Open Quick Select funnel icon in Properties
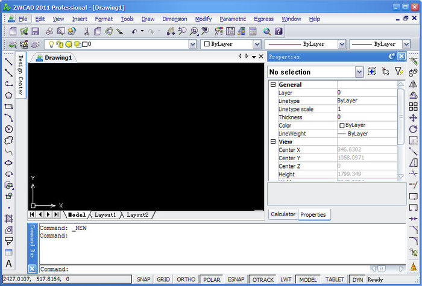Image resolution: width=422 pixels, height=286 pixels. (398, 72)
